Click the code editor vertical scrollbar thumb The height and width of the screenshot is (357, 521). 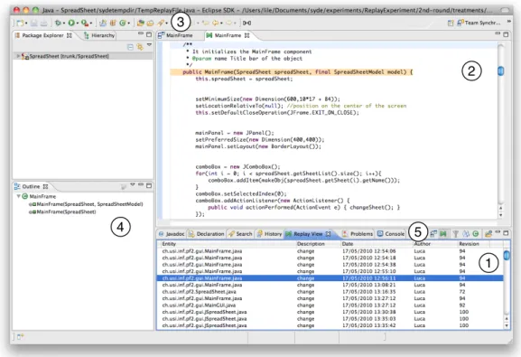coord(501,70)
